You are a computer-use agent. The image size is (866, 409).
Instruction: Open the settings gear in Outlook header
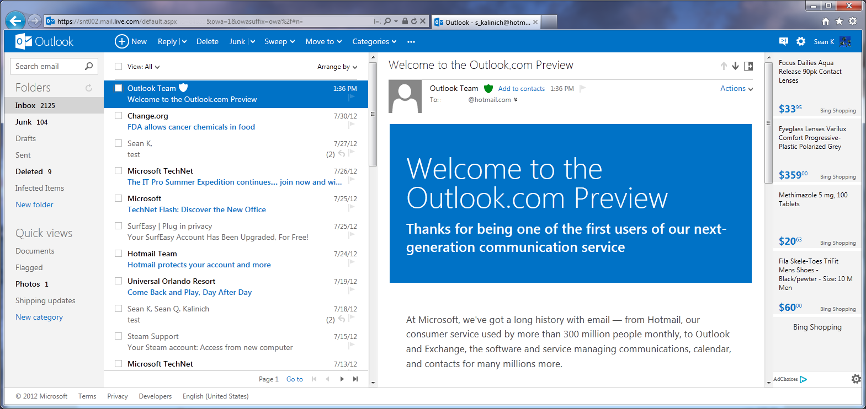[801, 41]
